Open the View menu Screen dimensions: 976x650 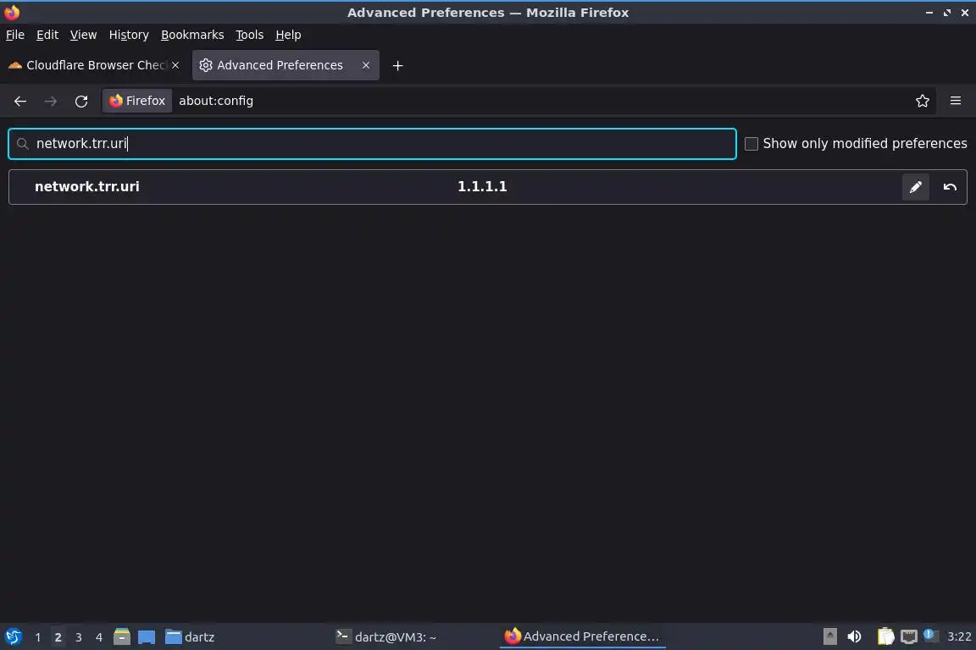tap(83, 35)
